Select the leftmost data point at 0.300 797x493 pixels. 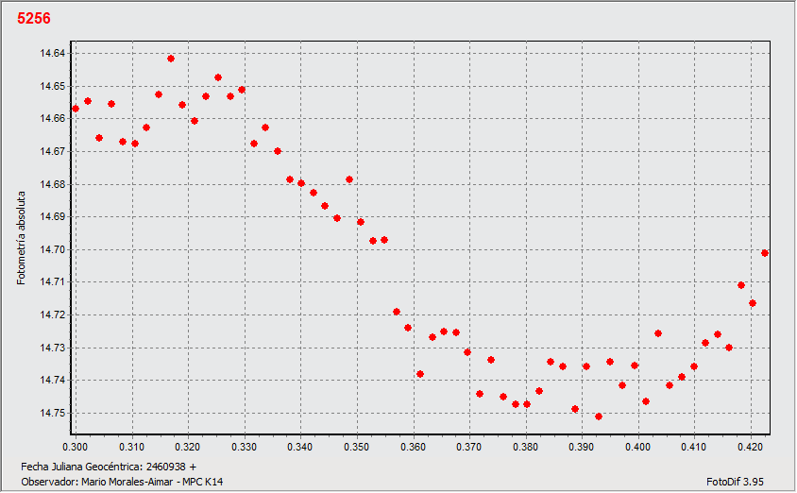76,109
